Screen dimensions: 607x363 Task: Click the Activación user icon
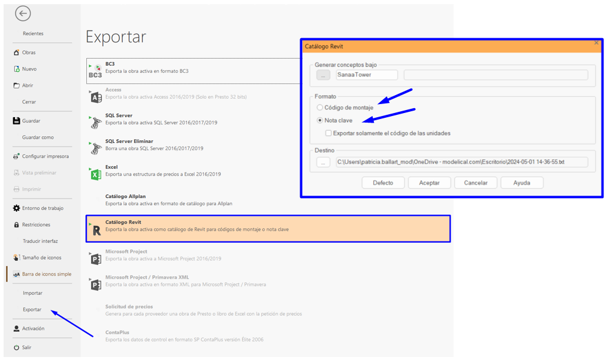click(16, 329)
